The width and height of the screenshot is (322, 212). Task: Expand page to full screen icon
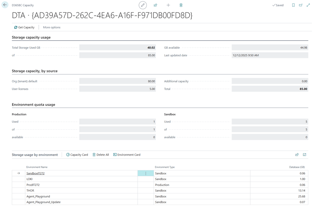pos(308,5)
